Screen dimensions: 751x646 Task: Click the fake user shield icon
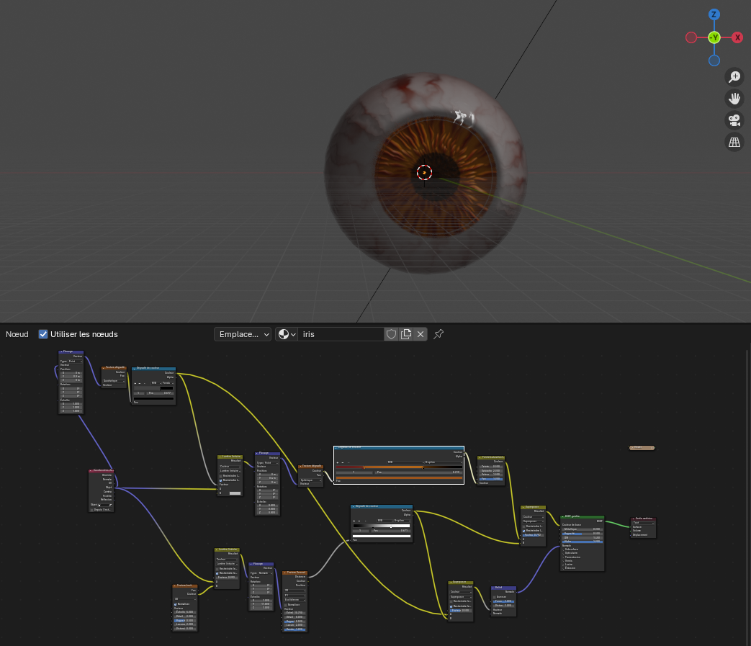pyautogui.click(x=392, y=334)
